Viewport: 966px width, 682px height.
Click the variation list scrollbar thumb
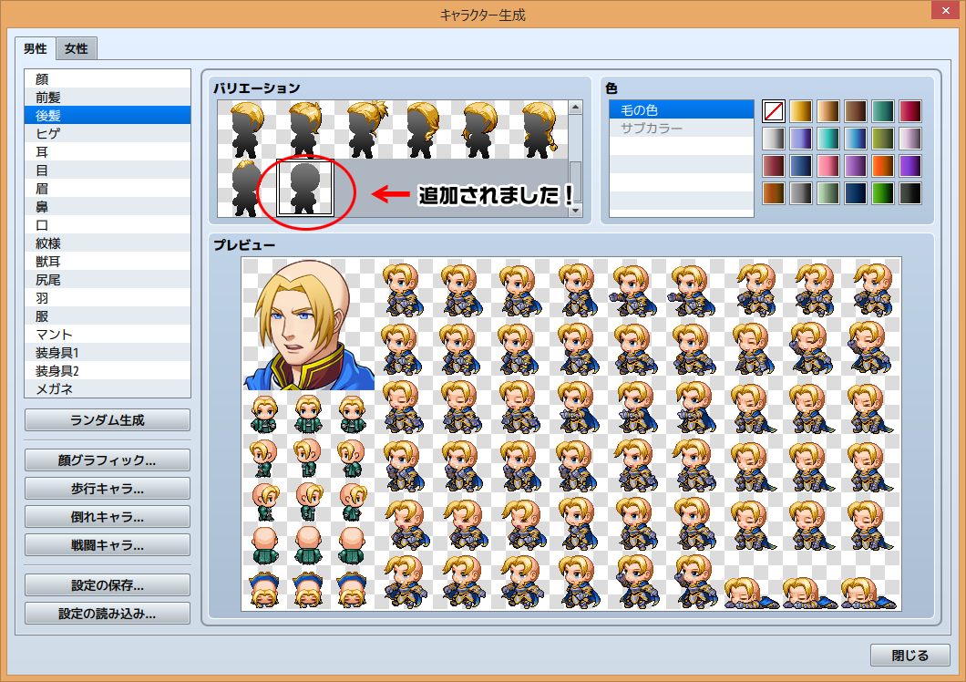575,181
